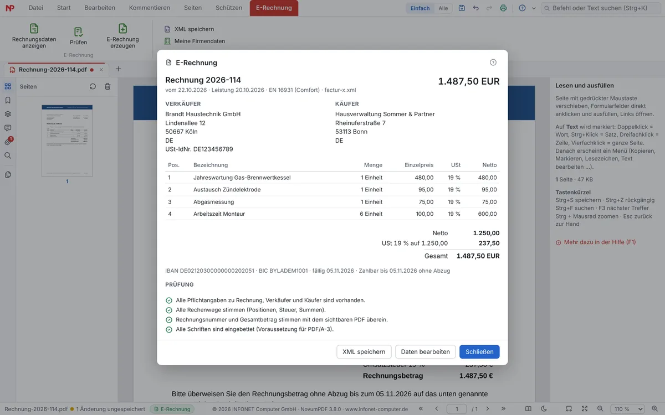Switch the view mode to Einfach
This screenshot has height=415, width=665.
[x=420, y=8]
